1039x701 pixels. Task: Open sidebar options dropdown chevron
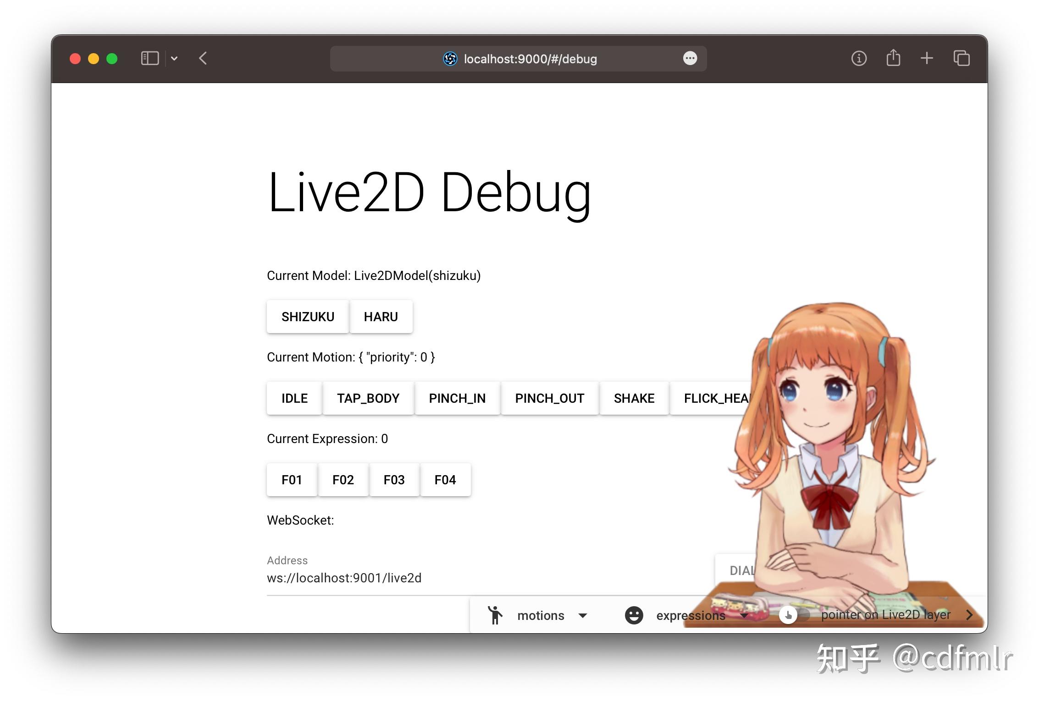174,58
